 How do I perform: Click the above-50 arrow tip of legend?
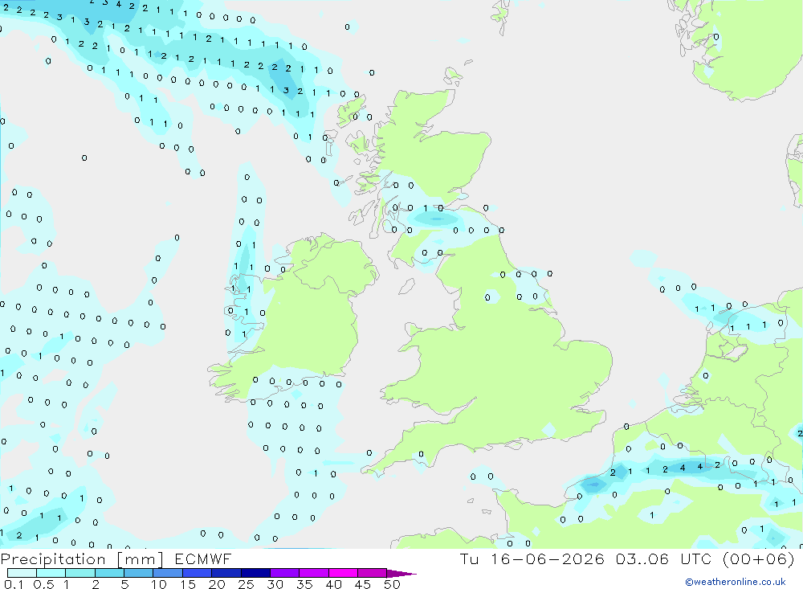click(x=401, y=574)
